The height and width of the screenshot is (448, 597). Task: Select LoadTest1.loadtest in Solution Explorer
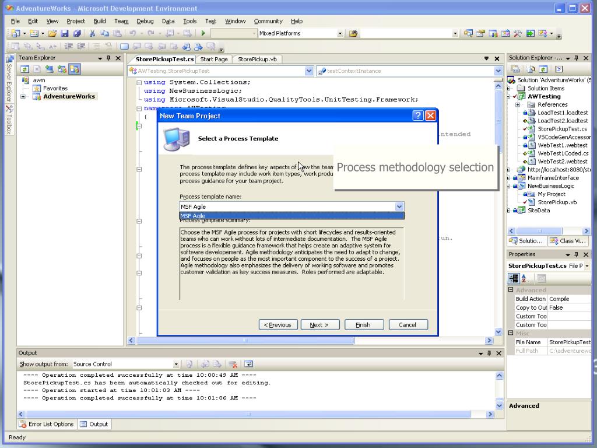click(563, 113)
